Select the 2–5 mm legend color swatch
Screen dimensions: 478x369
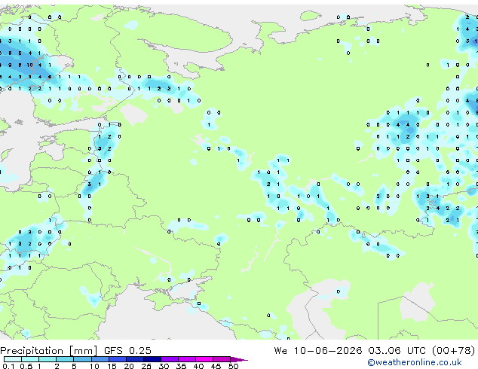(65, 359)
